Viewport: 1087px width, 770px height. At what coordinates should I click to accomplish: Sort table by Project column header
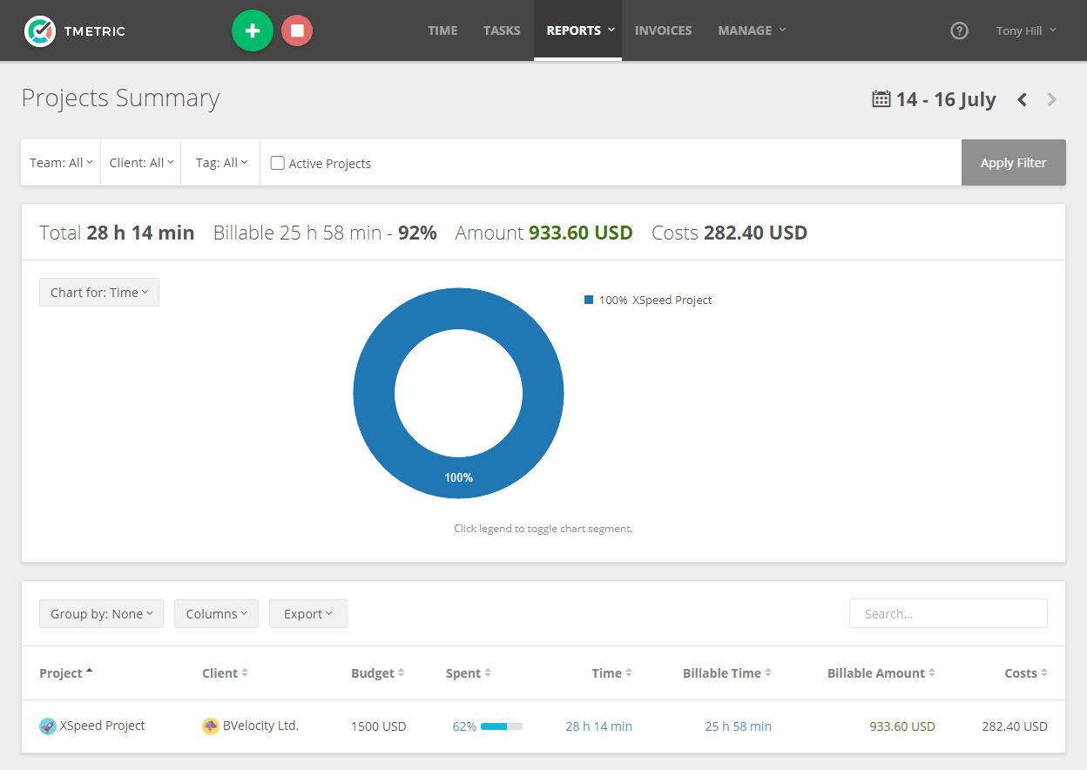pos(61,673)
